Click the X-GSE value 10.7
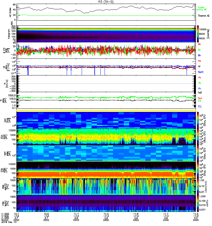This screenshot has width=212, height=226. 16,214
